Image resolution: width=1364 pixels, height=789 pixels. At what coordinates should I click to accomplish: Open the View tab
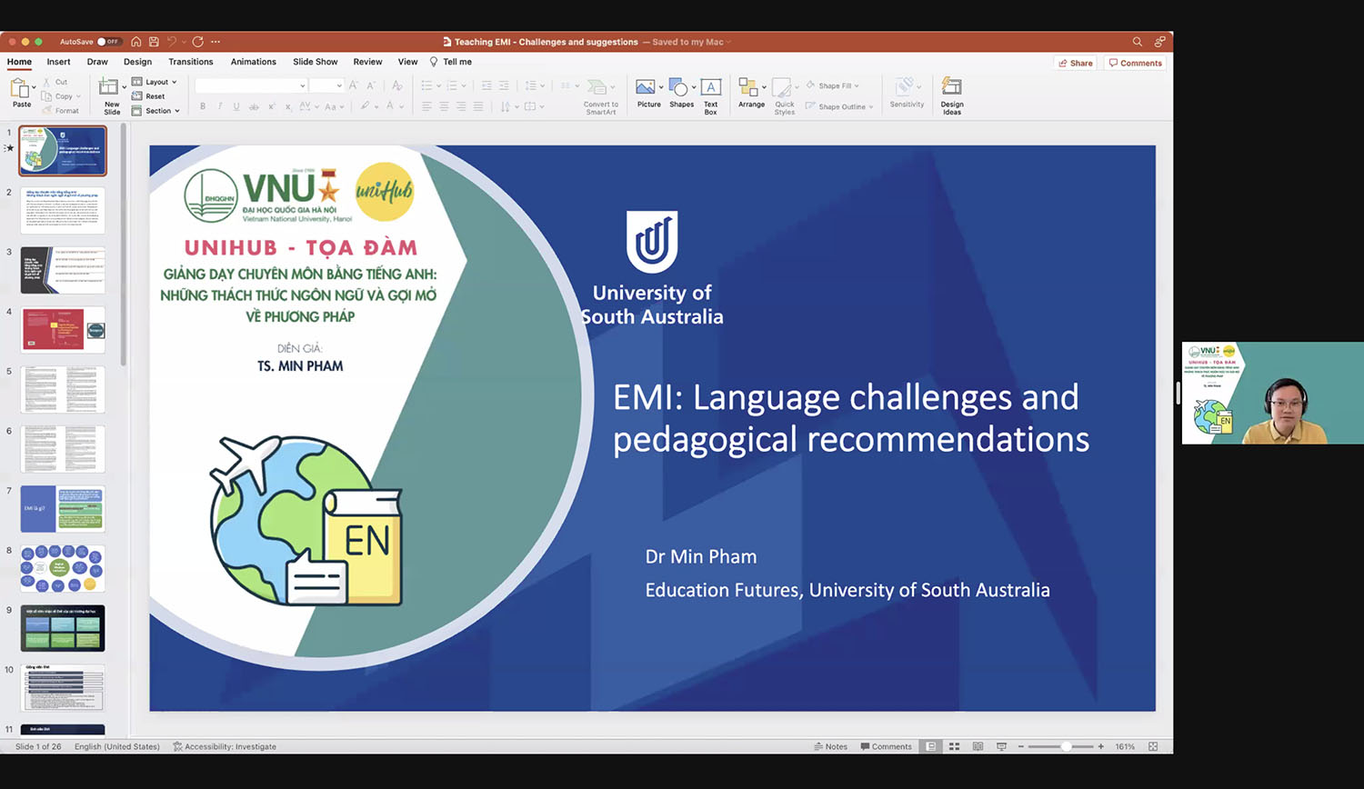[x=407, y=62]
